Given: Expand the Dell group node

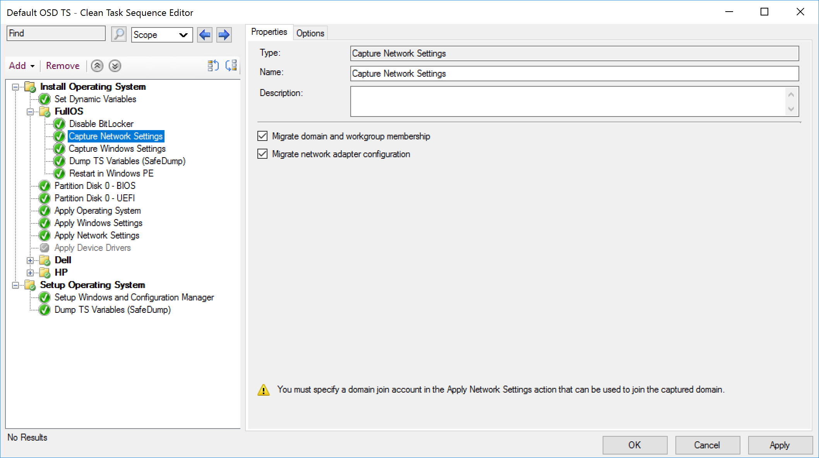Looking at the screenshot, I should click(x=30, y=260).
